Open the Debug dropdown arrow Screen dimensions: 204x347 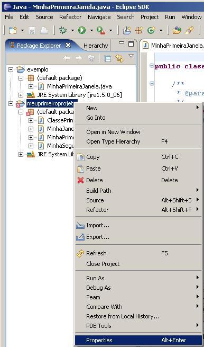click(x=72, y=31)
